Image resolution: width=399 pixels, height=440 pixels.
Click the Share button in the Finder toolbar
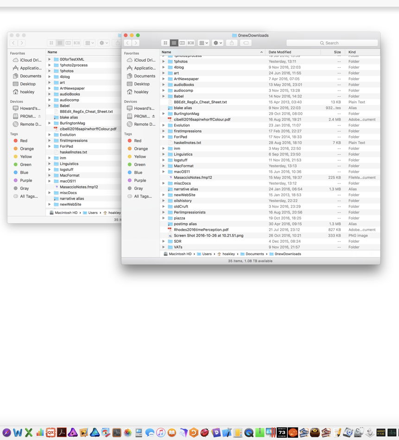232,43
